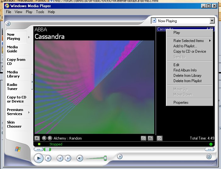Select previous visualization arrow
Screen dimensions: 221x169
tap(44, 138)
